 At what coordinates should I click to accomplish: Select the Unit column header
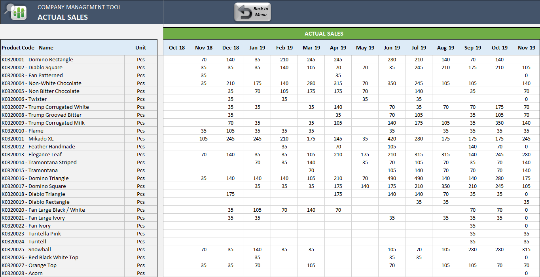click(x=141, y=47)
